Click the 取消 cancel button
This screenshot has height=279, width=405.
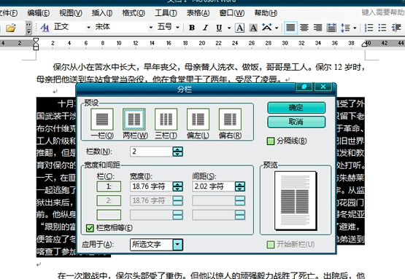point(296,122)
